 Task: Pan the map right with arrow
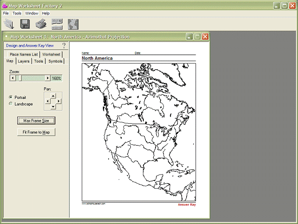pyautogui.click(x=59, y=101)
